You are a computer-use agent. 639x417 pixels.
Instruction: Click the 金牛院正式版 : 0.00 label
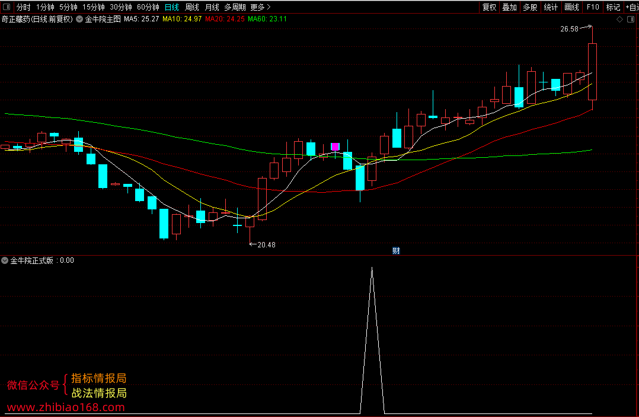pyautogui.click(x=42, y=260)
